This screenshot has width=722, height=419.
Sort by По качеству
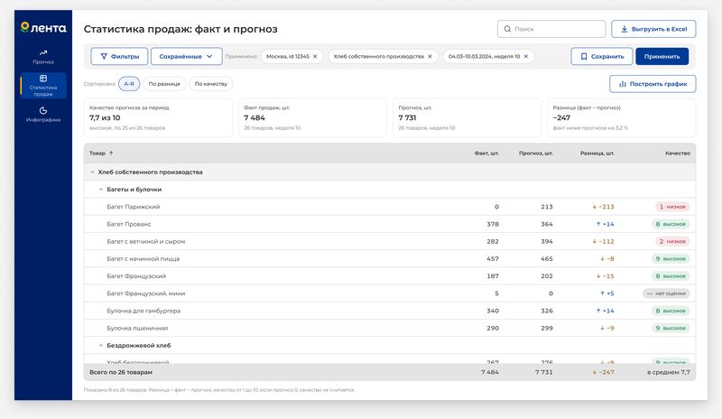click(x=211, y=84)
